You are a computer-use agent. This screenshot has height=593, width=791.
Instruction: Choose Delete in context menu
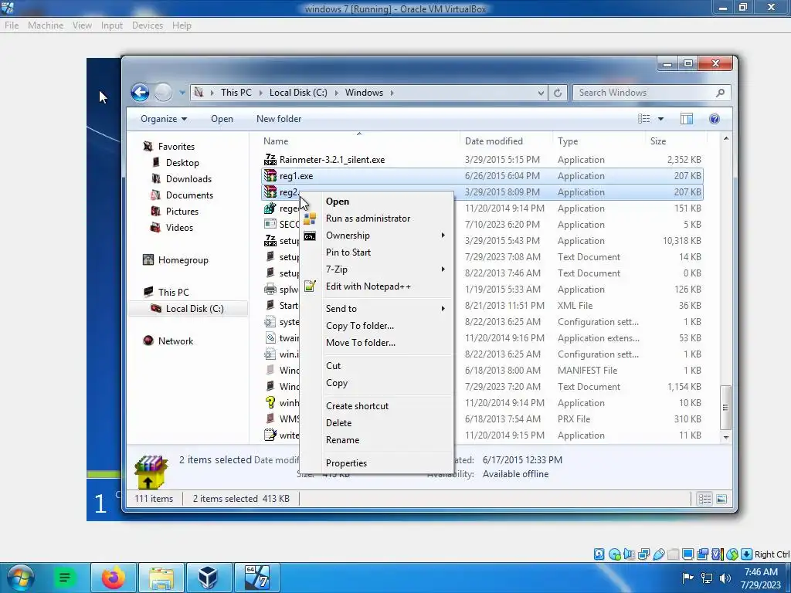coord(338,423)
